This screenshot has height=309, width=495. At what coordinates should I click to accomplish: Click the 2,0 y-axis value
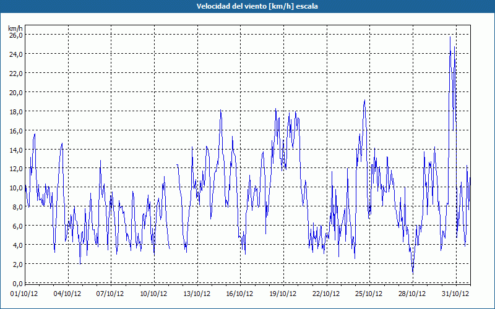pyautogui.click(x=17, y=265)
